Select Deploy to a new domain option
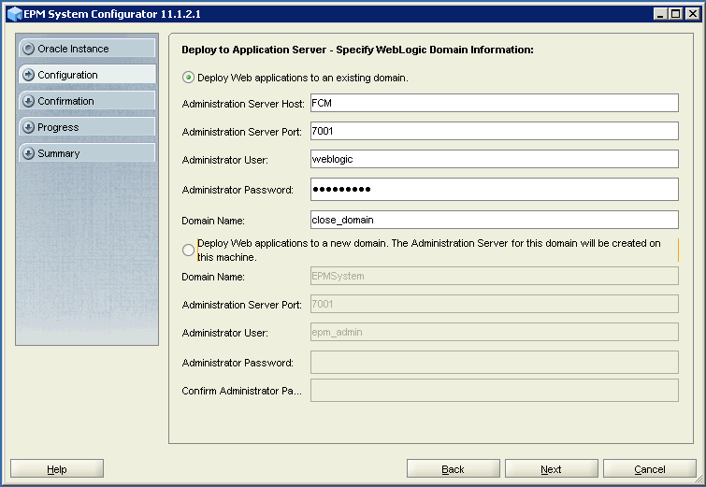 tap(189, 250)
